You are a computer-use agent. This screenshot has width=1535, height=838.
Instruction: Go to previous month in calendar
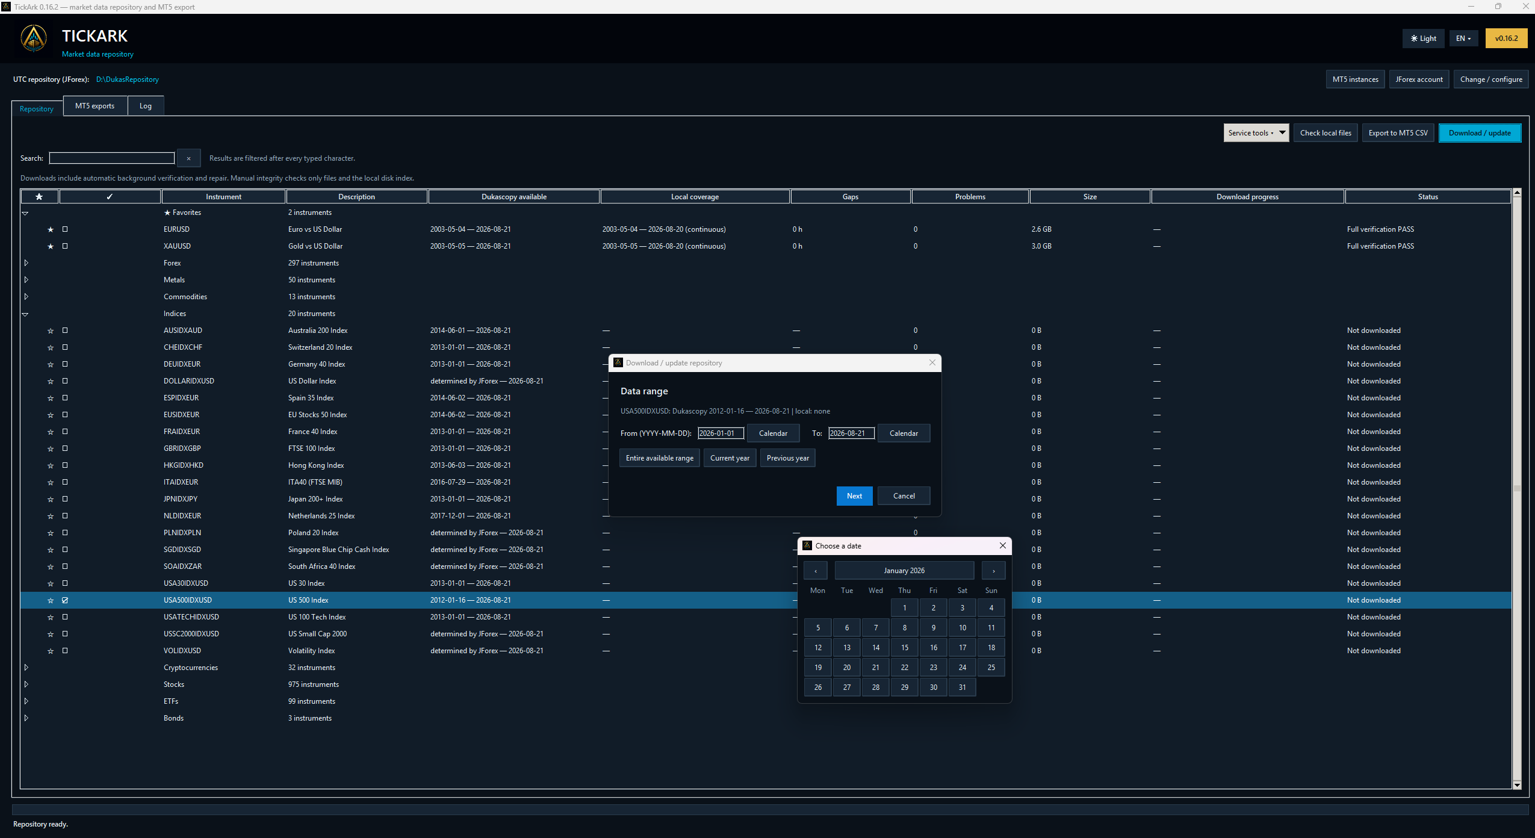816,571
